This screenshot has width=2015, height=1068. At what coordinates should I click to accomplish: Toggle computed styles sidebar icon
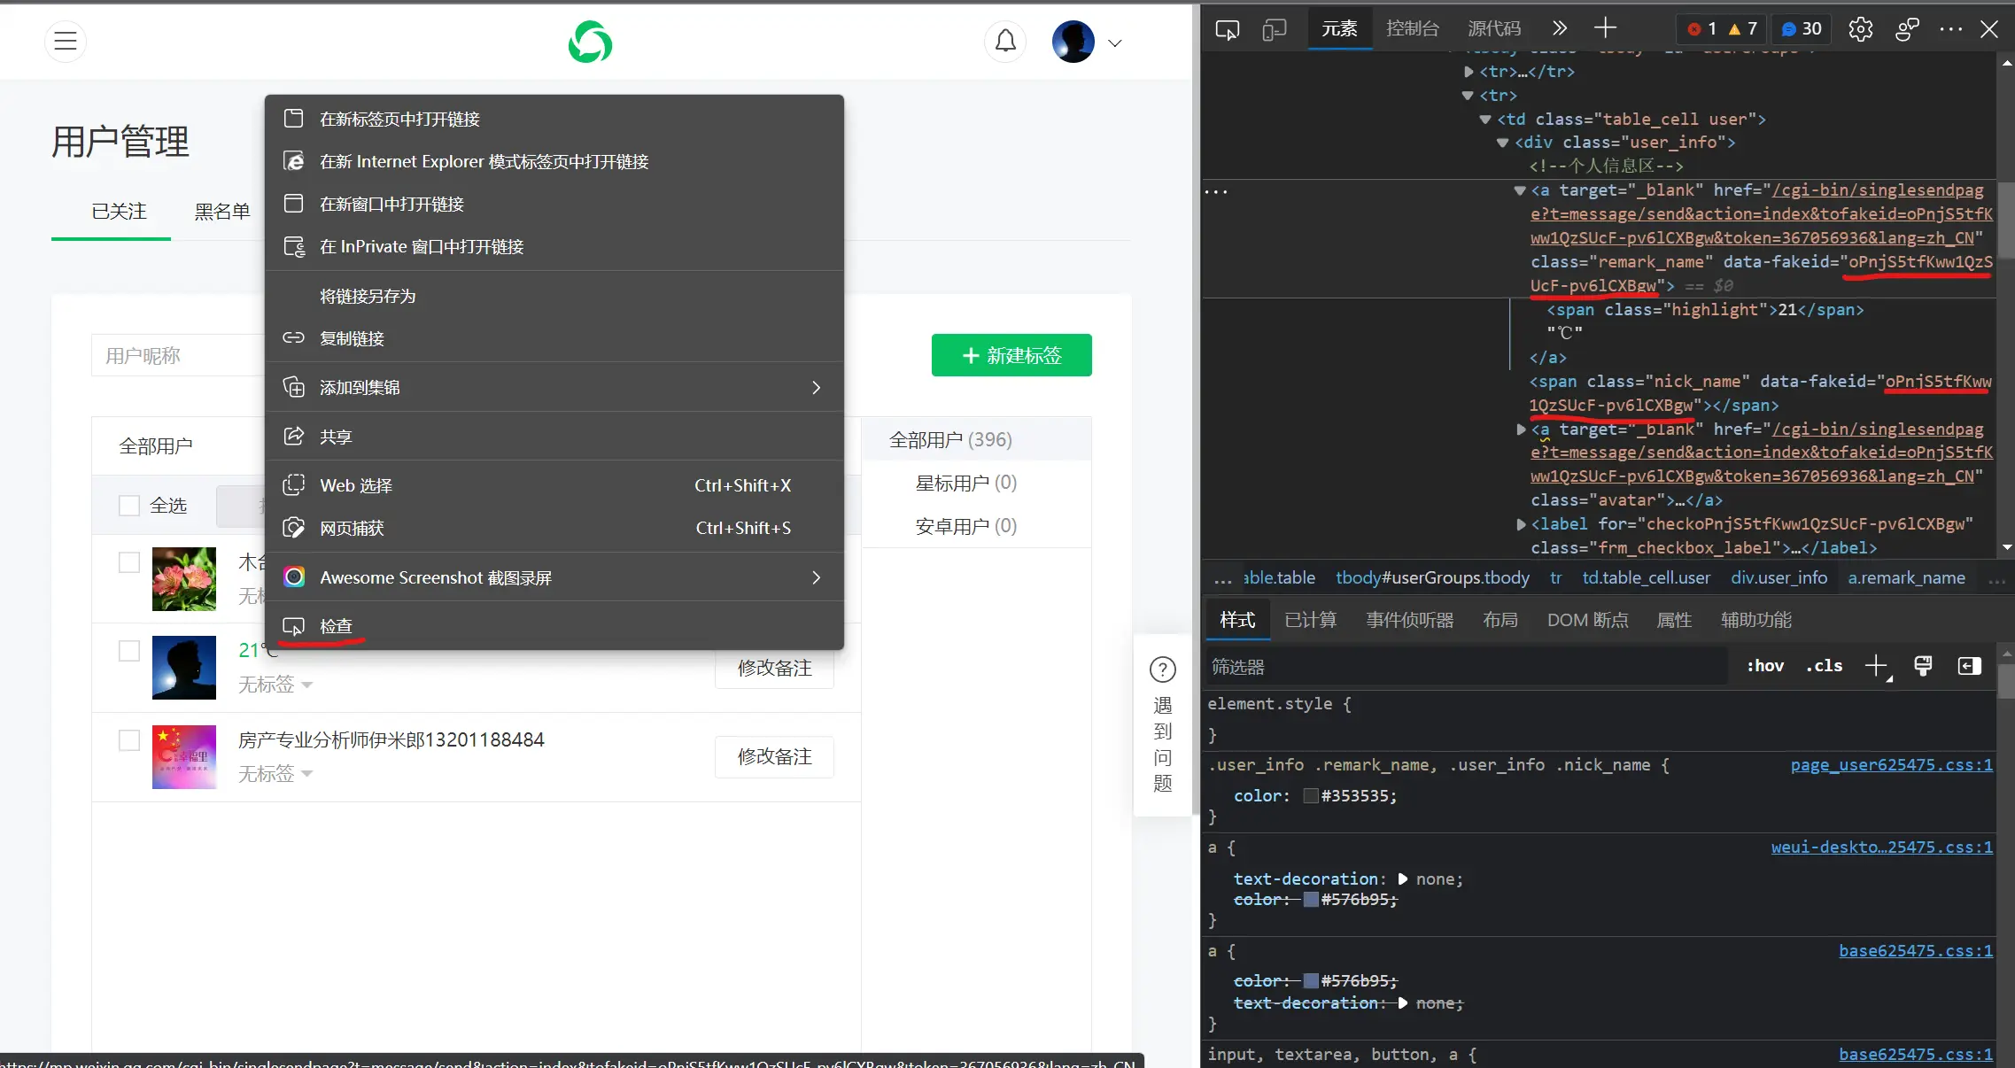pos(1969,666)
